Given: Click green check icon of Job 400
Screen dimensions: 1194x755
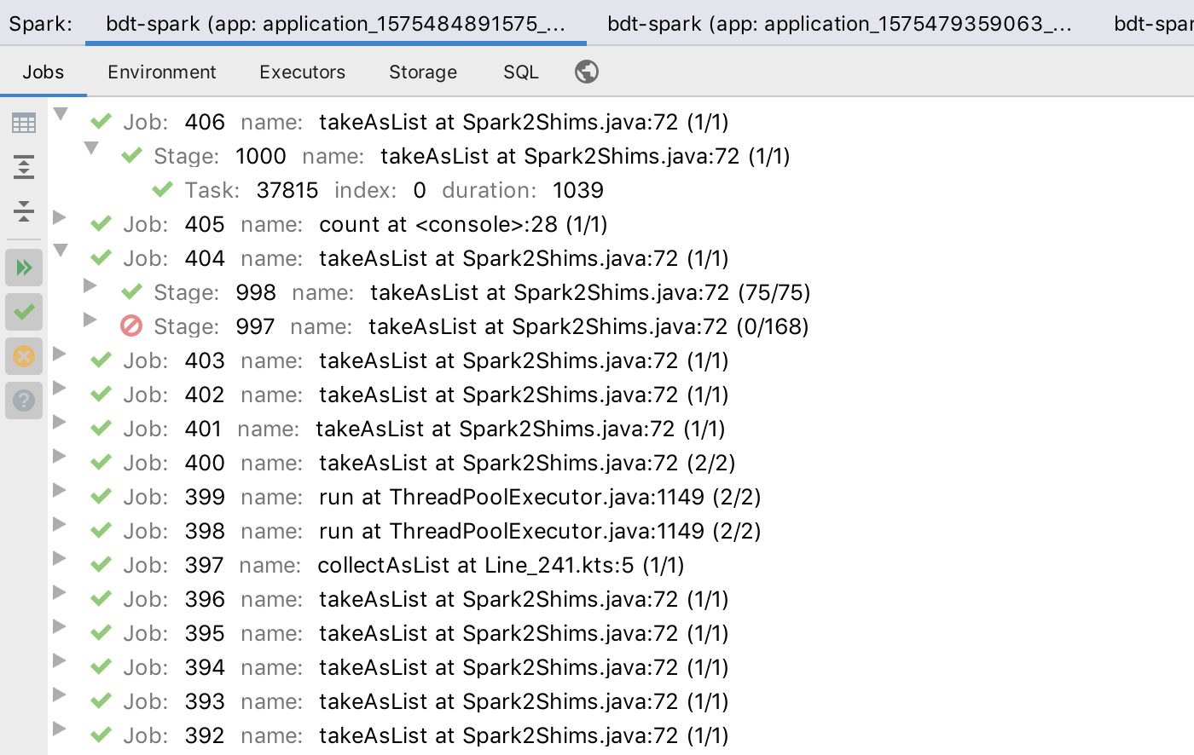Looking at the screenshot, I should pos(101,462).
